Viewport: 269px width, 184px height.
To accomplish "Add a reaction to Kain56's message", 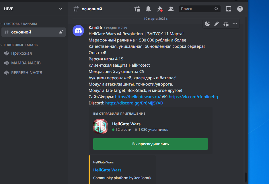I will coord(207,24).
